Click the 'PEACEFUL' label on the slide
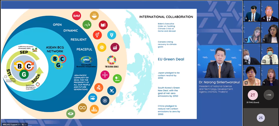This screenshot has width=279, height=126. point(84,49)
